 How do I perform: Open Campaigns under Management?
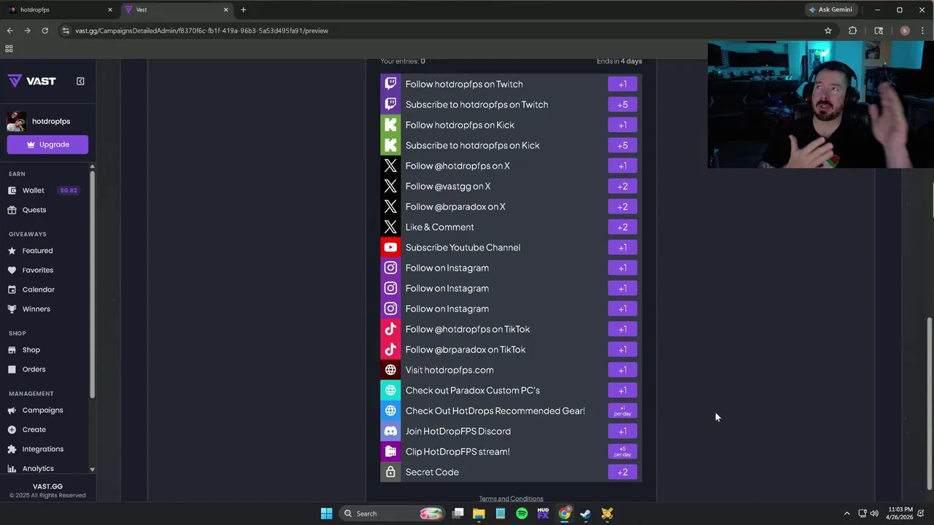[42, 411]
